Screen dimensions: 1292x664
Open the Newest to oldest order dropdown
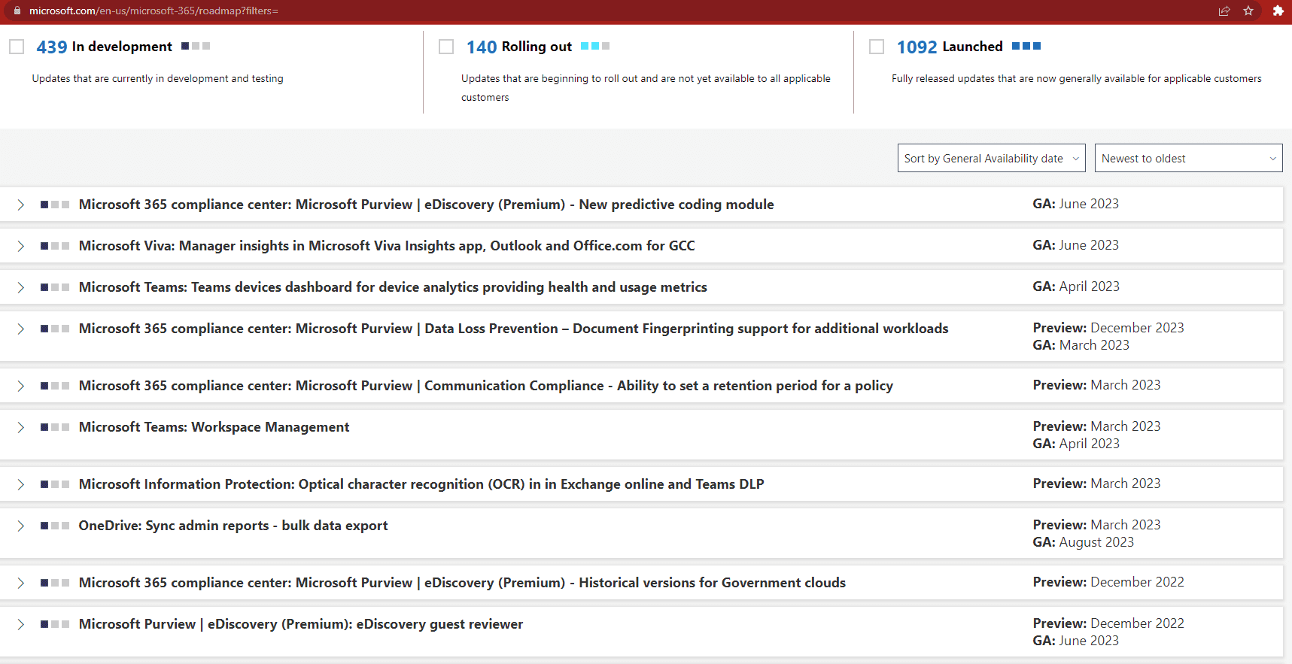(x=1188, y=158)
